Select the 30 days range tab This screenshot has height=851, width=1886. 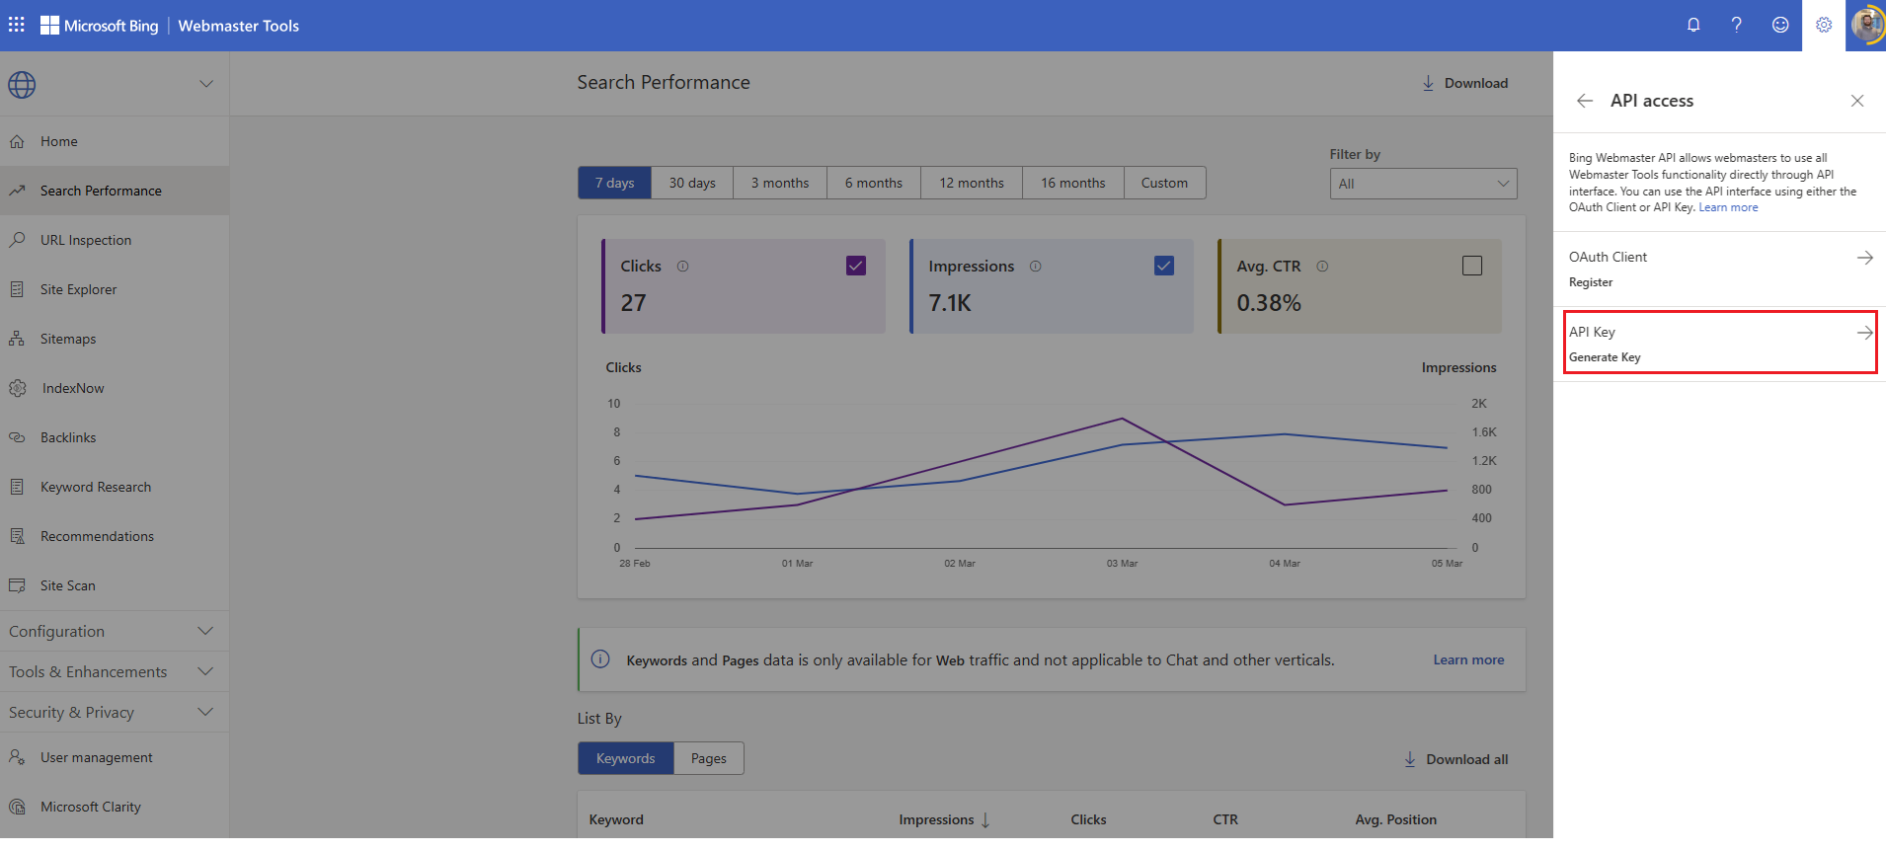[x=692, y=183]
